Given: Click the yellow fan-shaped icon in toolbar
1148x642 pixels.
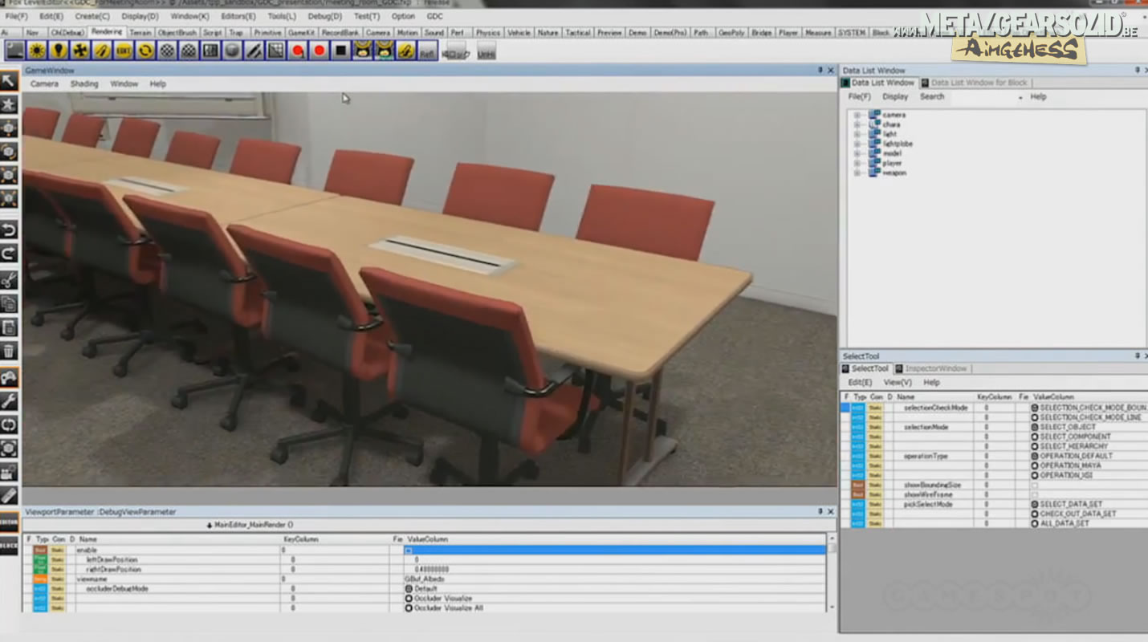Looking at the screenshot, I should click(80, 51).
